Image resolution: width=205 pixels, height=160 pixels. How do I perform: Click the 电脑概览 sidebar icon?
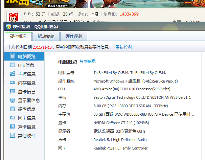[x=13, y=56]
